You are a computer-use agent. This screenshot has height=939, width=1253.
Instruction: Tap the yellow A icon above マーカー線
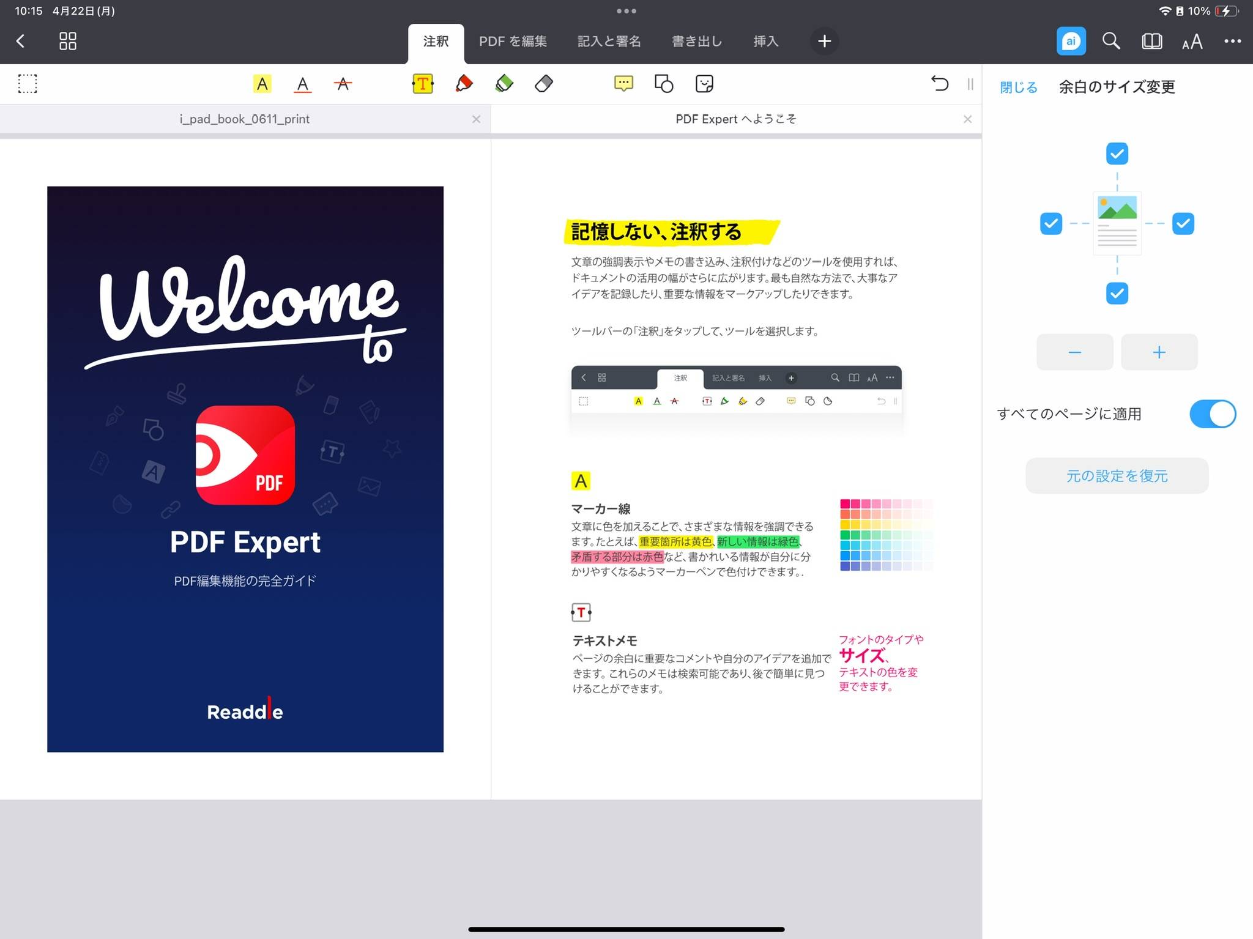click(581, 481)
